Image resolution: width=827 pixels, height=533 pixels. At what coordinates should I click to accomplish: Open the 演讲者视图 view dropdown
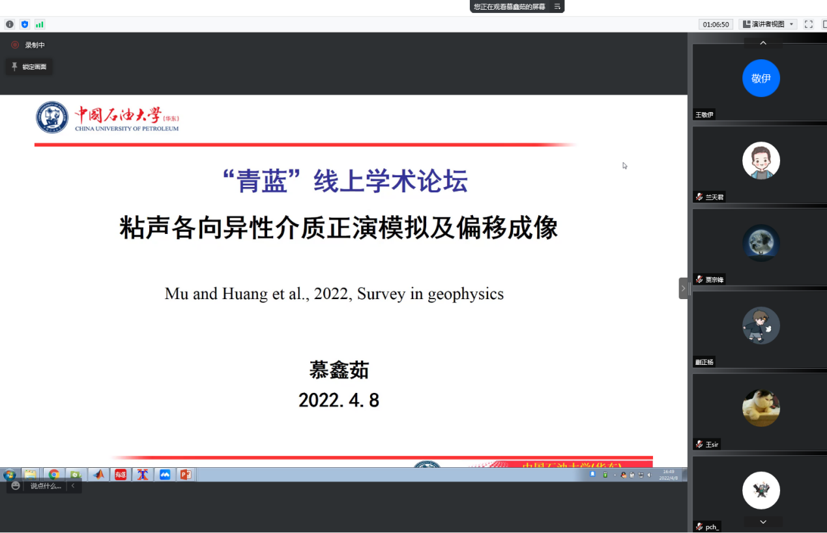[x=768, y=24]
